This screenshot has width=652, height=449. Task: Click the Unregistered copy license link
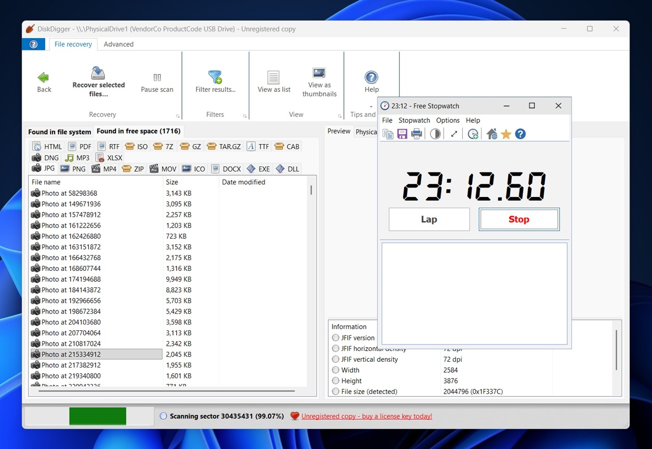coord(367,416)
